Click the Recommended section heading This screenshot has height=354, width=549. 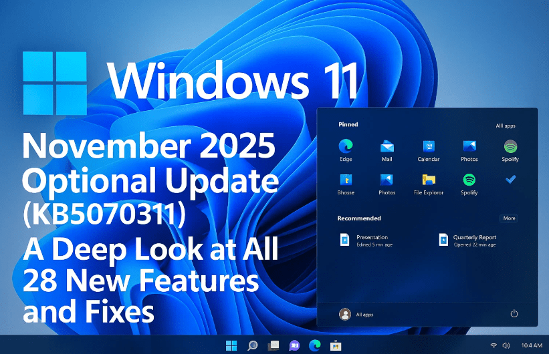pyautogui.click(x=359, y=218)
